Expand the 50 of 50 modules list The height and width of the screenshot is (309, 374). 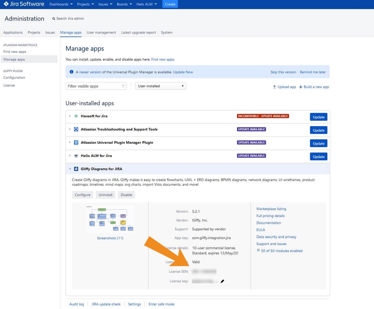point(258,251)
